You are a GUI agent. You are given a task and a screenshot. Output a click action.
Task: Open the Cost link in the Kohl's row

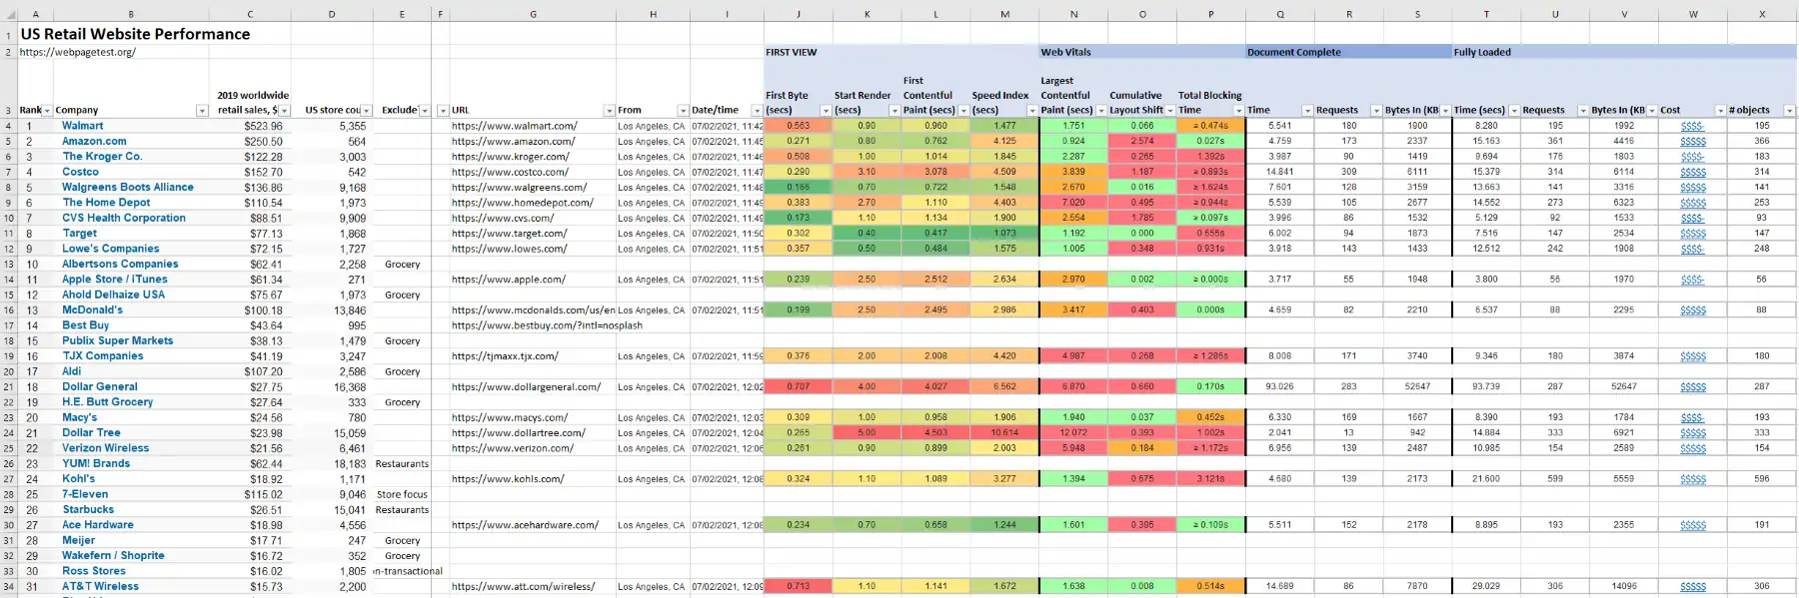[1693, 479]
